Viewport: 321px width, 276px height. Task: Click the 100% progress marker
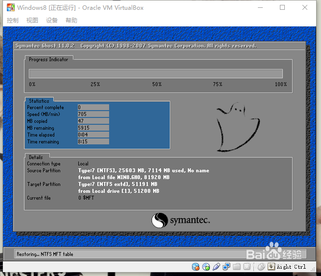(x=281, y=84)
